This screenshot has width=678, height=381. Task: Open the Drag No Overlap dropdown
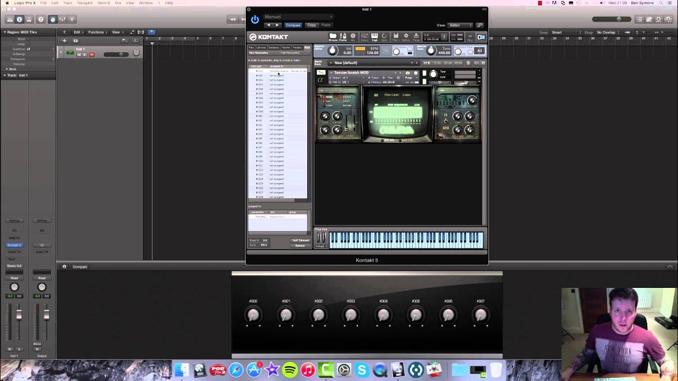pos(608,32)
